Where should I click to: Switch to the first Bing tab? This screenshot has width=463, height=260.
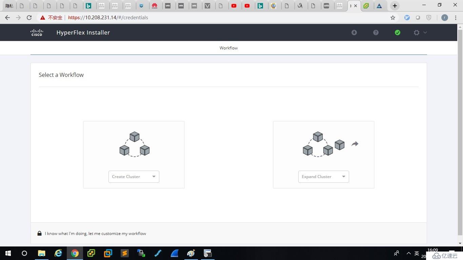pyautogui.click(x=88, y=6)
